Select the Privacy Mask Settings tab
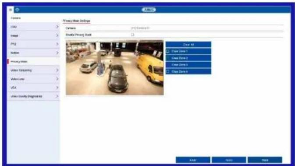The image size is (295, 166). (76, 21)
